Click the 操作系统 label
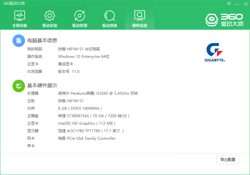The image size is (250, 175). point(35,57)
